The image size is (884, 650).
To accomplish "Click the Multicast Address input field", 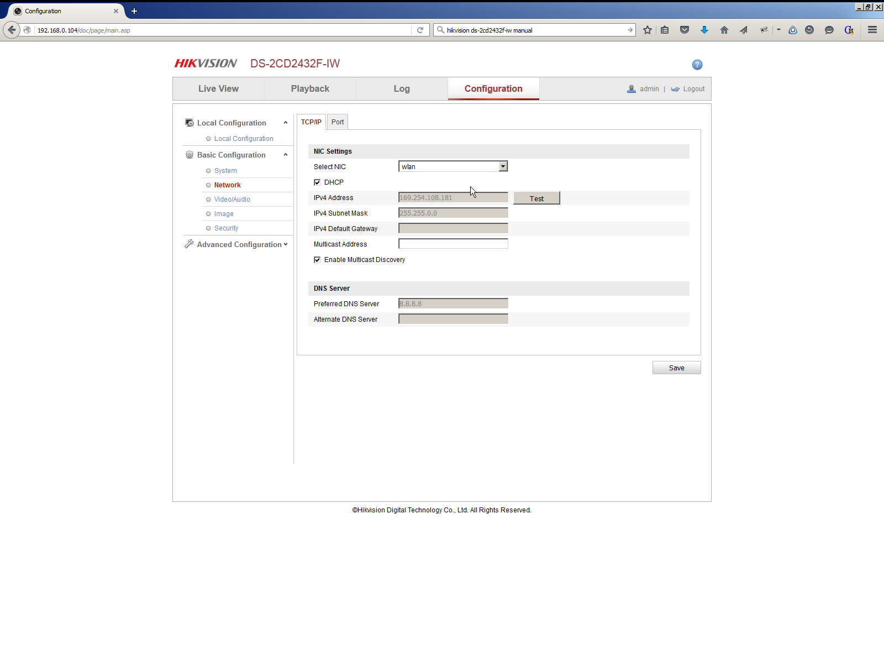I will coord(453,244).
